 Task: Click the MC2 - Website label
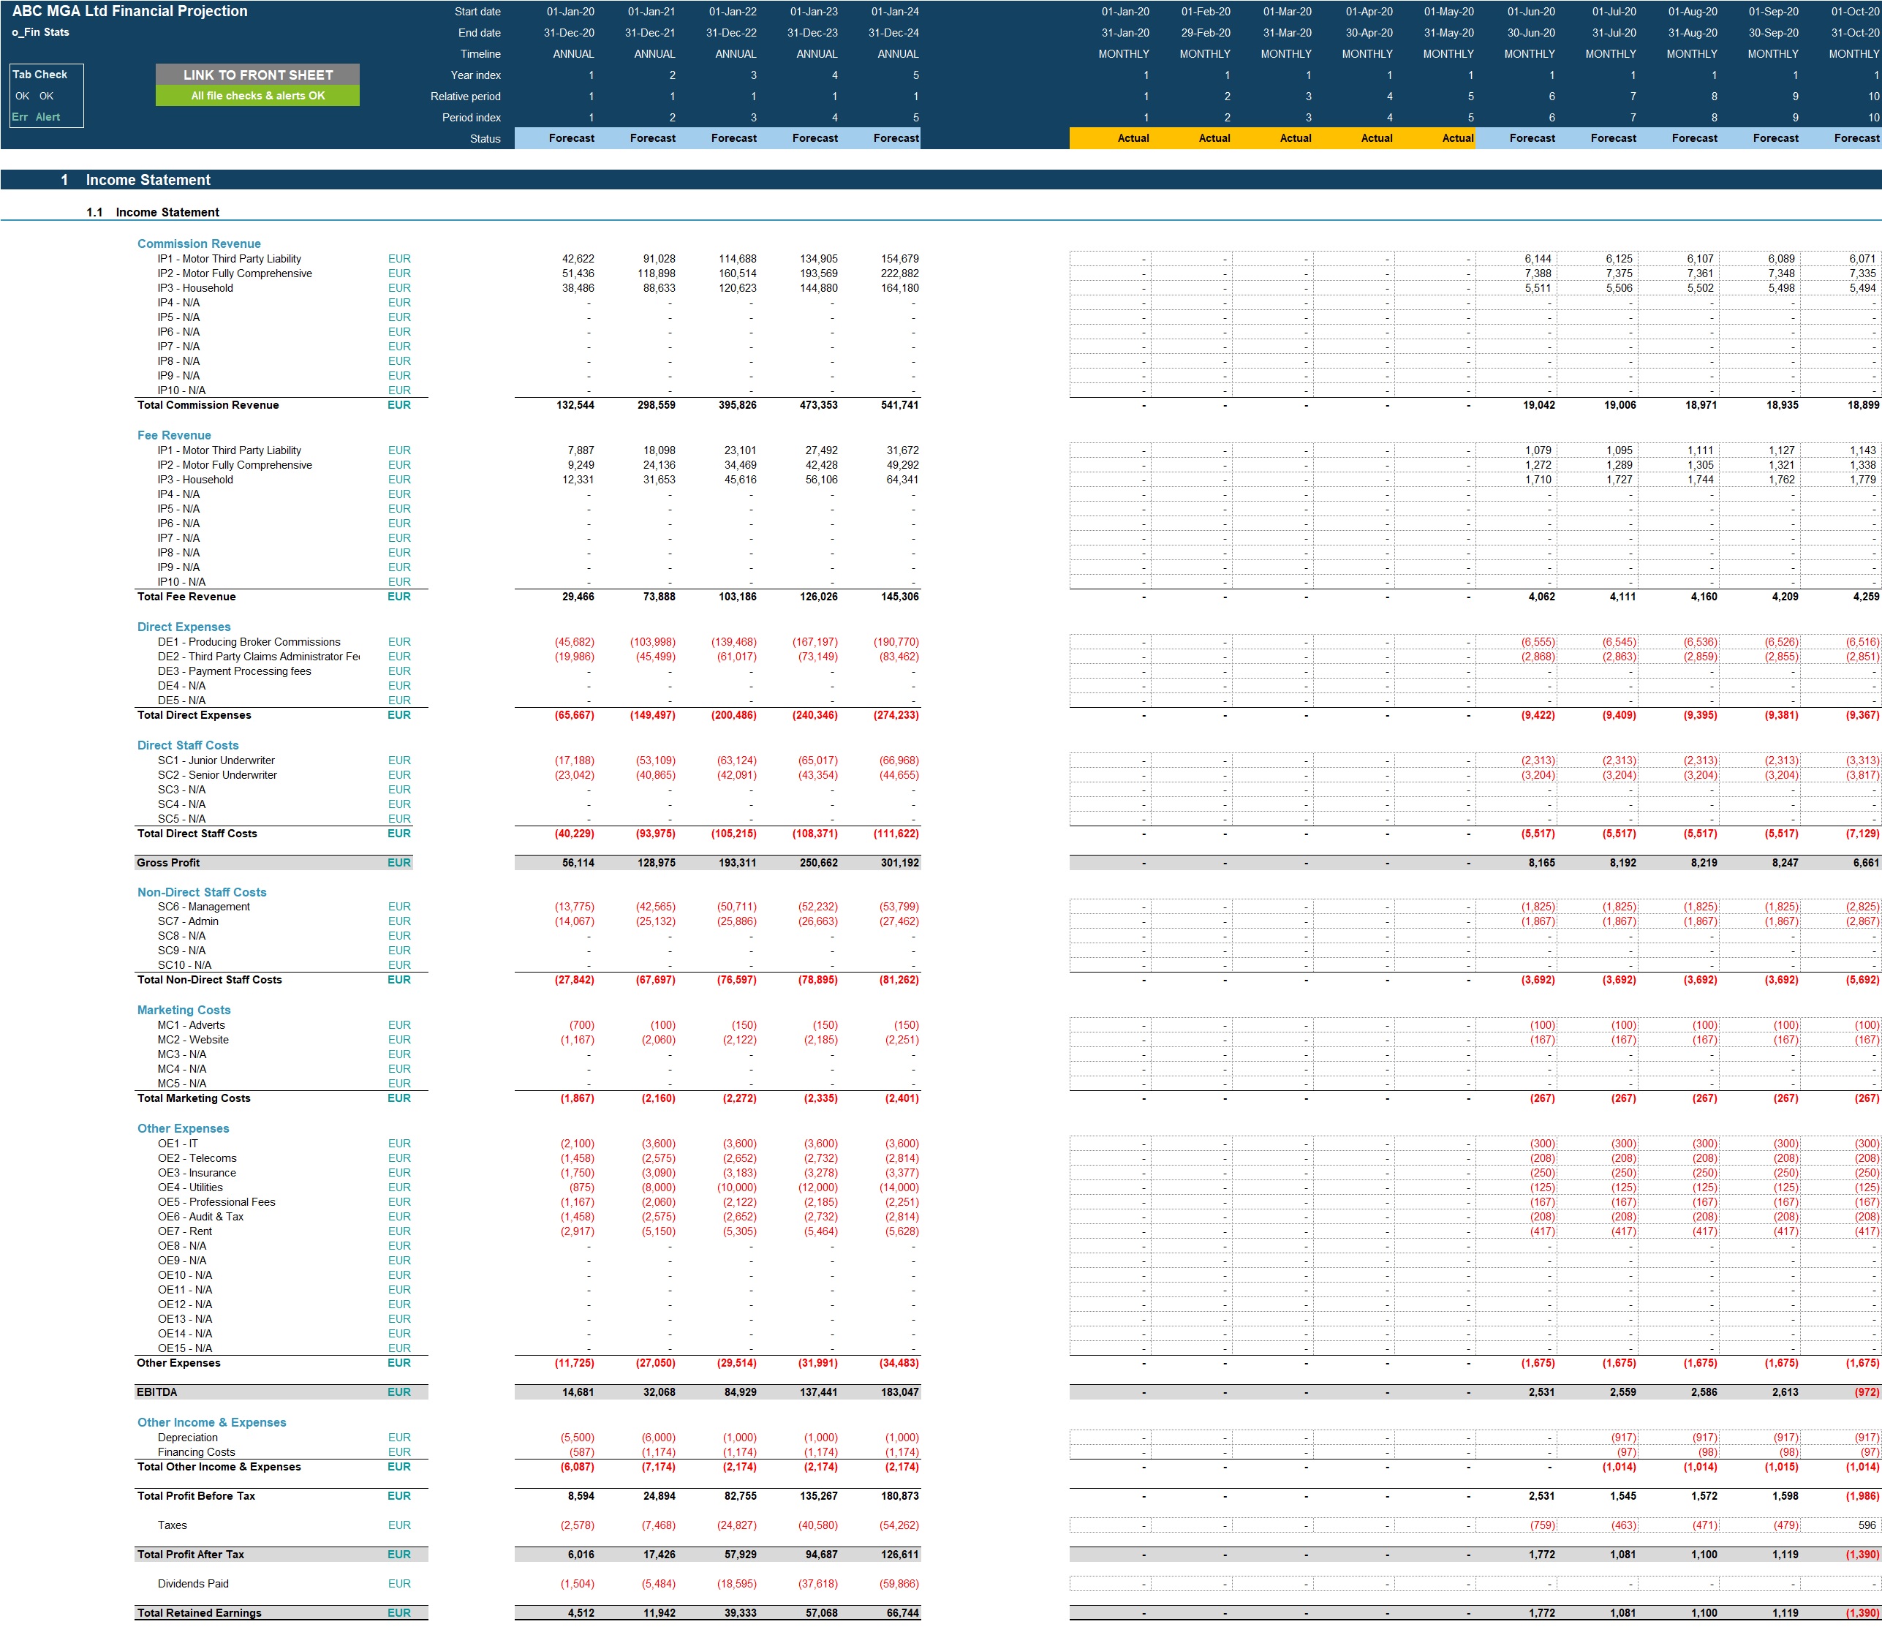pyautogui.click(x=194, y=1040)
